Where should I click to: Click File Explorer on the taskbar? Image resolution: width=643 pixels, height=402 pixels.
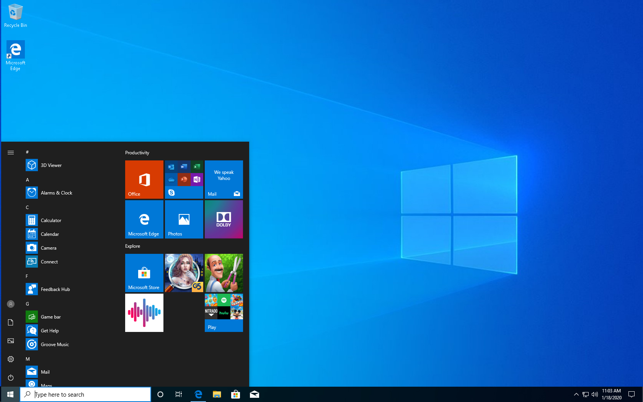click(217, 394)
